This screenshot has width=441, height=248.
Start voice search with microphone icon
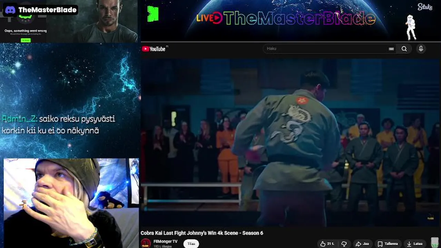coord(421,49)
